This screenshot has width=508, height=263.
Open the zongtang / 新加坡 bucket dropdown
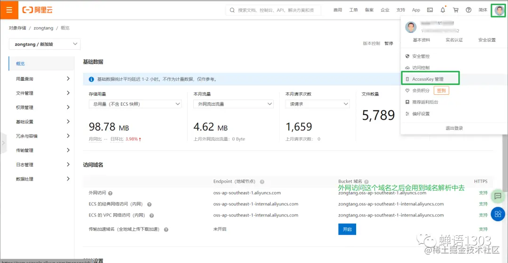coord(45,44)
